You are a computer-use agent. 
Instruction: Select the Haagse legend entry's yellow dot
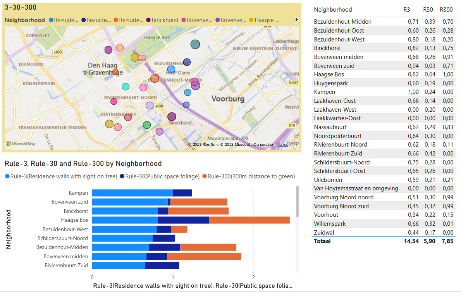(251, 20)
